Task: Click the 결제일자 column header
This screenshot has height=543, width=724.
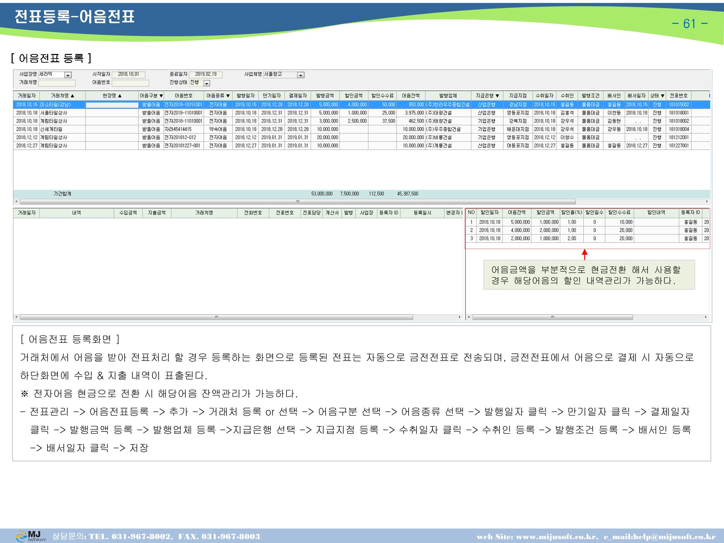Action: click(298, 96)
